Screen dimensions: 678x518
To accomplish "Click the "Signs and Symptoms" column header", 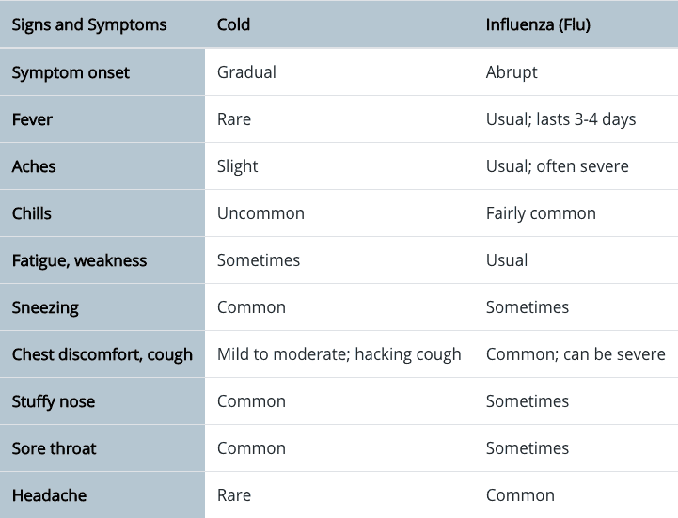I will (89, 25).
